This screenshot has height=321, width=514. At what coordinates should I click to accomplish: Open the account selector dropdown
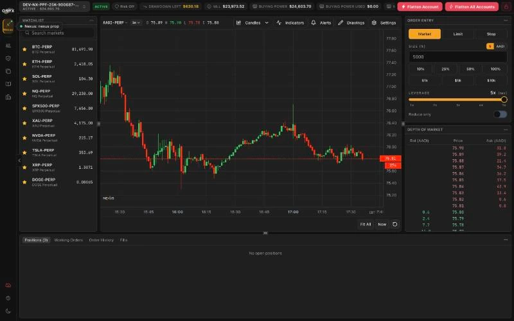[55, 6]
